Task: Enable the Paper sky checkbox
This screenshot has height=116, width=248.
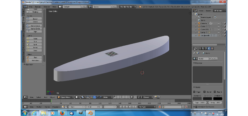Action: (x=194, y=92)
